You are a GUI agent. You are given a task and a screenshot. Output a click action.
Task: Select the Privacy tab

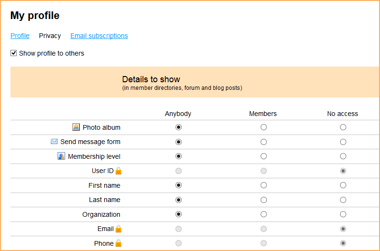pyautogui.click(x=50, y=36)
